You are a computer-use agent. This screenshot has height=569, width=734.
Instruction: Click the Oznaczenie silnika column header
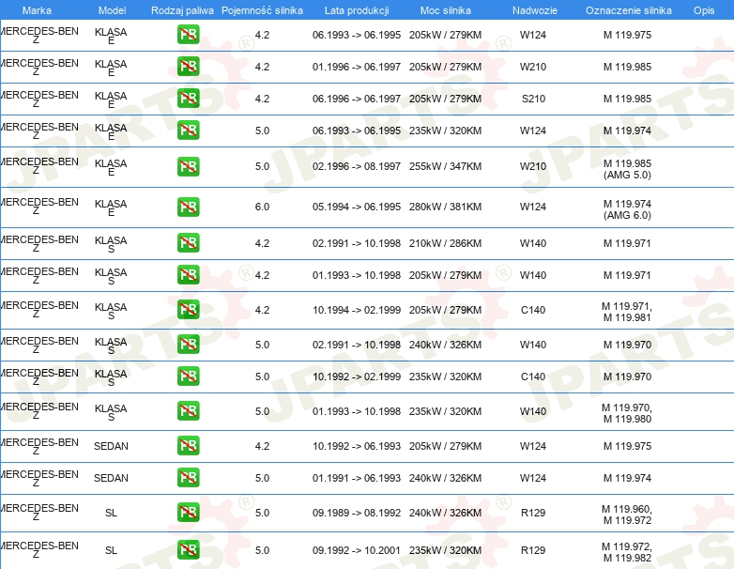coord(629,10)
